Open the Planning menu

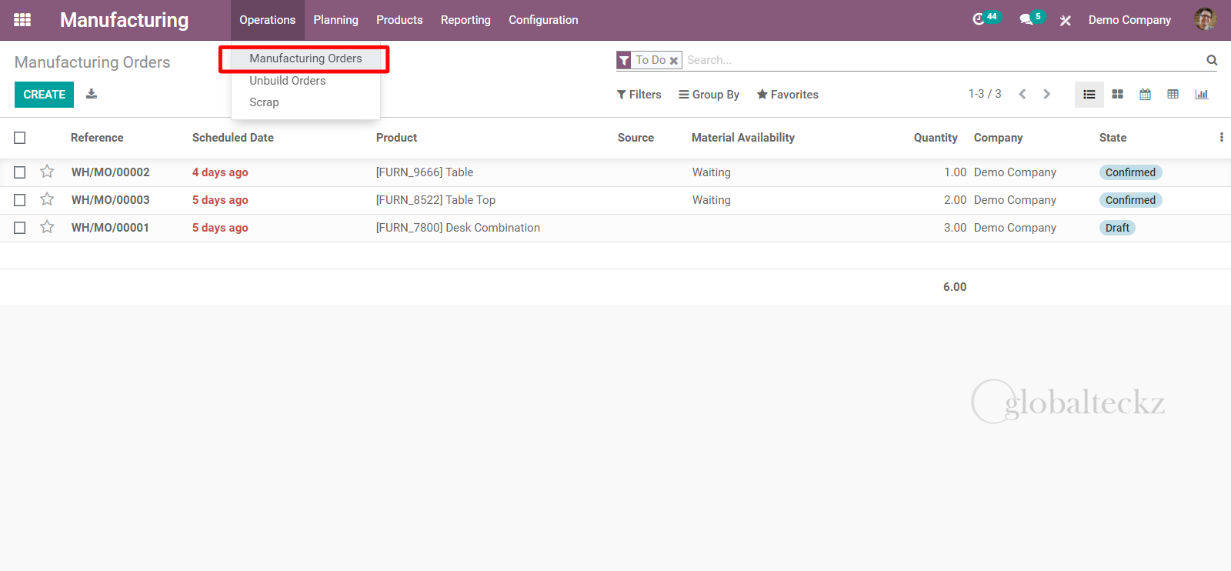tap(335, 20)
